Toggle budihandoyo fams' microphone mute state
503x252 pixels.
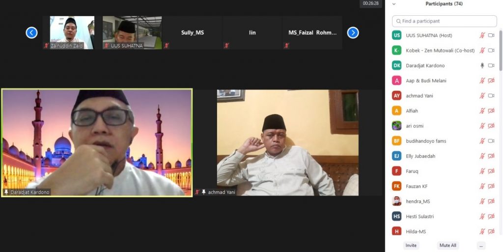(x=482, y=141)
